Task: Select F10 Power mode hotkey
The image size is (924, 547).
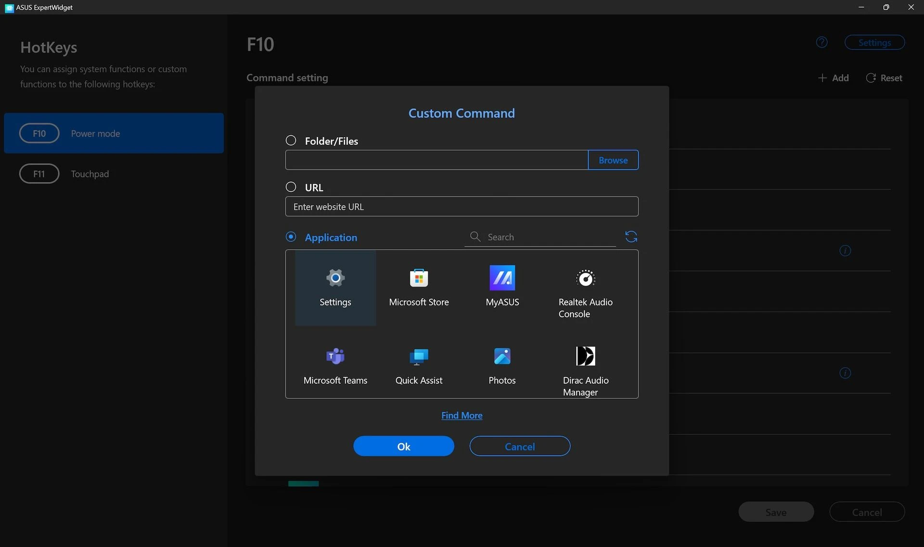Action: pyautogui.click(x=114, y=133)
